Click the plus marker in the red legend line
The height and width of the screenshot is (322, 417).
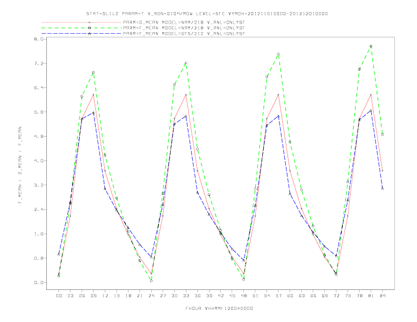pyautogui.click(x=90, y=22)
